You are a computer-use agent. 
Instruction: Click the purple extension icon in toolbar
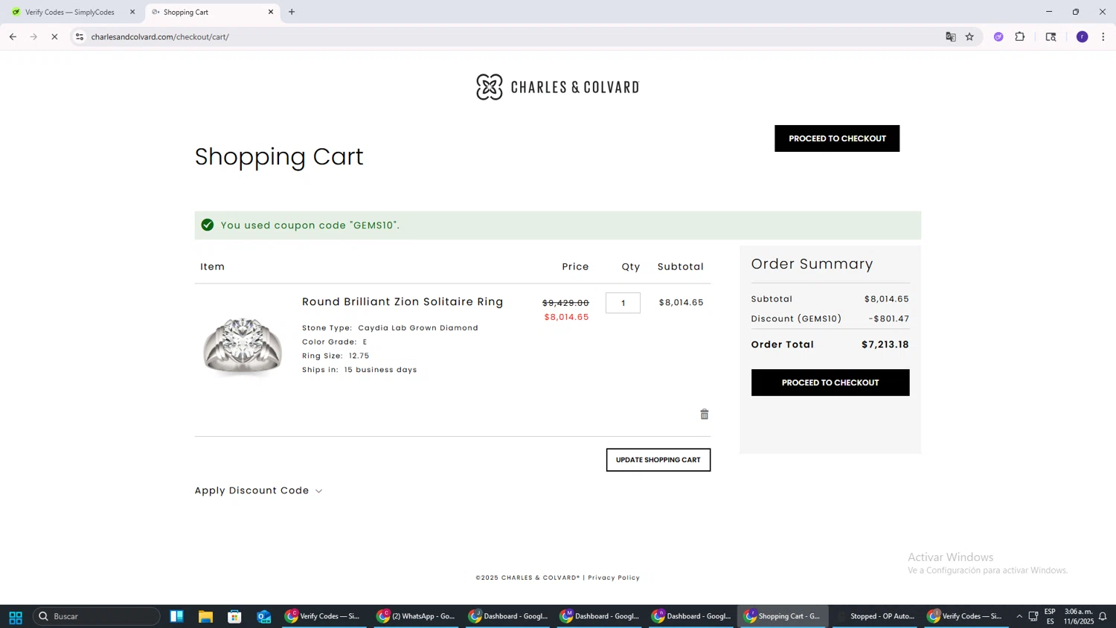click(x=998, y=36)
